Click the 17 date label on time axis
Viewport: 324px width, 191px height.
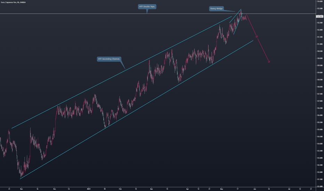point(238,189)
